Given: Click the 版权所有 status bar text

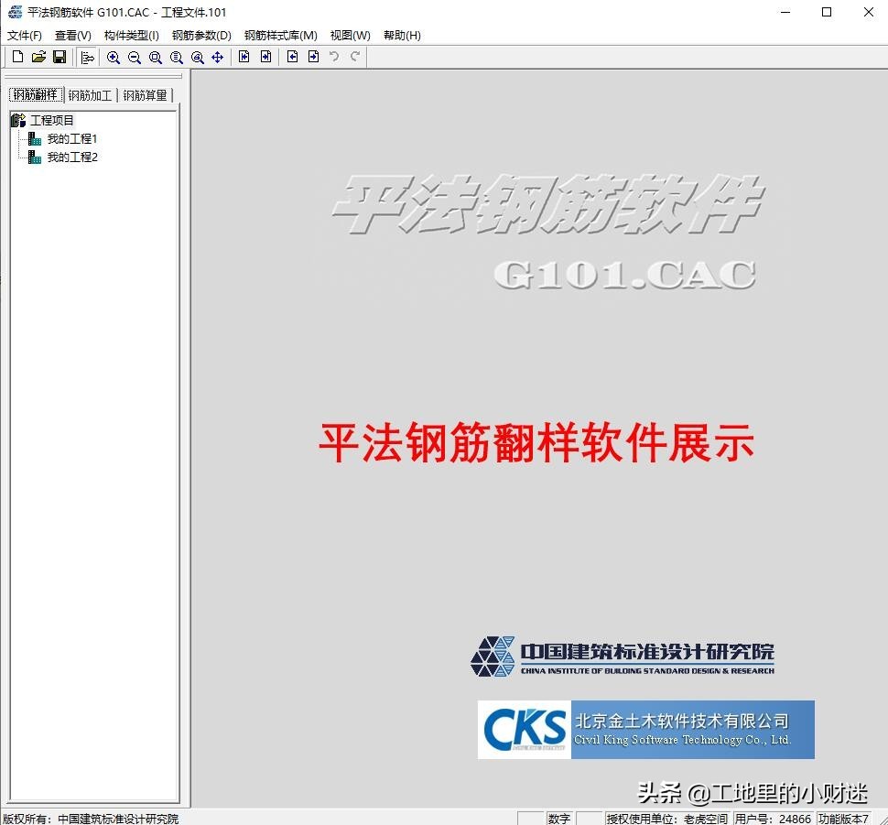Looking at the screenshot, I should 91,819.
